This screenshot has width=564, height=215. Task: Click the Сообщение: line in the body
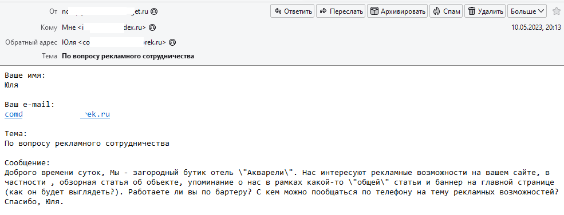[x=27, y=162]
